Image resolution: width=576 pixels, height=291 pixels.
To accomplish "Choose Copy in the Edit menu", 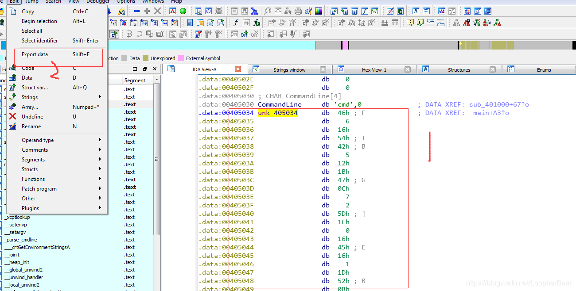I will coord(57,11).
